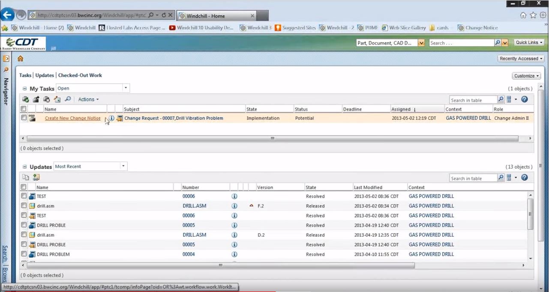Click the Home icon above the Tasks panel
The image size is (549, 292).
20,59
